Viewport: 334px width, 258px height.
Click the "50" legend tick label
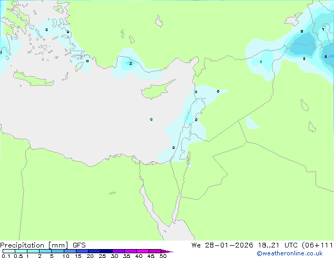[x=163, y=256]
